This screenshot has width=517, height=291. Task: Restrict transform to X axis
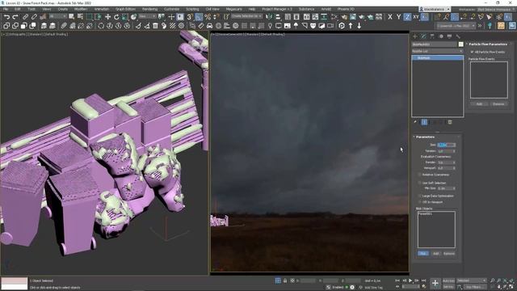[390, 16]
